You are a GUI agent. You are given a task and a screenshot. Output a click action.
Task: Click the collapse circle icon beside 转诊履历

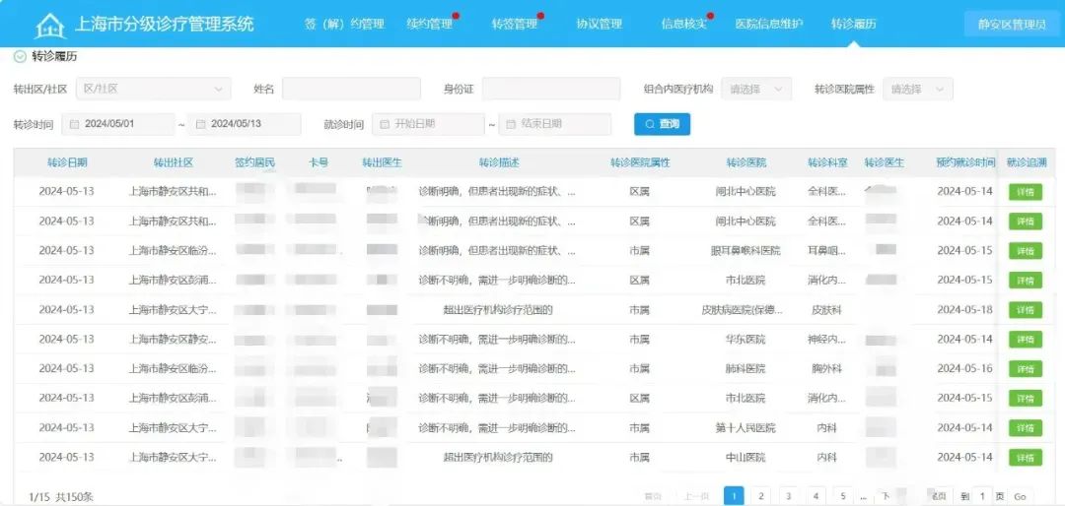click(20, 57)
